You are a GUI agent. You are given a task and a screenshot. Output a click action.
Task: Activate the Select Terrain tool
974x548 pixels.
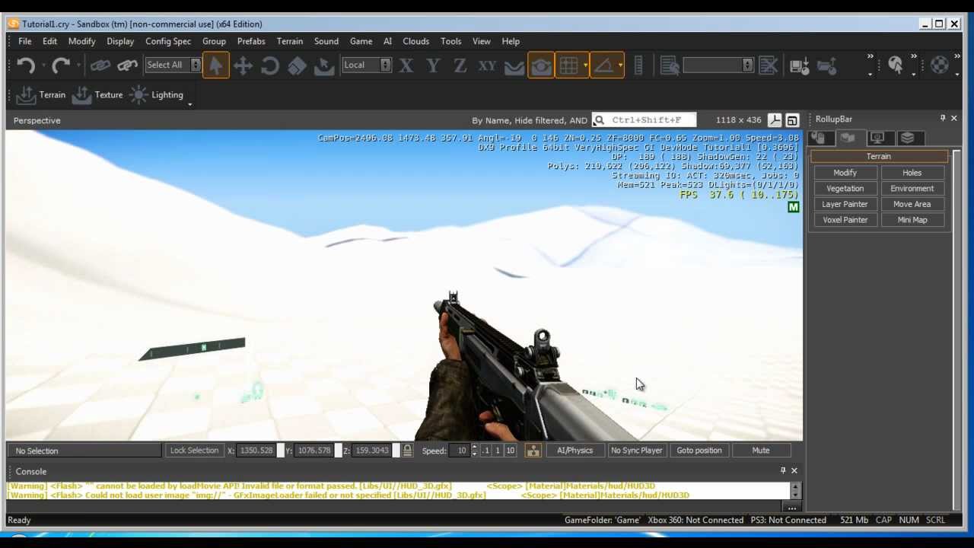point(324,65)
